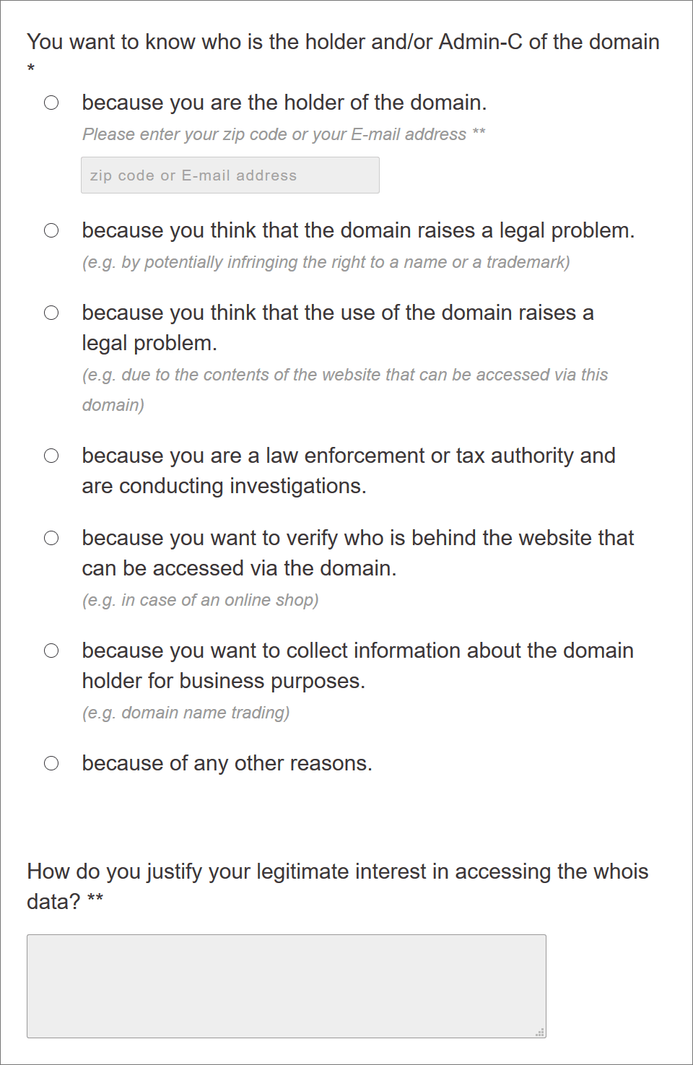
Task: Select radio to verify who is behind website
Action: pyautogui.click(x=51, y=538)
